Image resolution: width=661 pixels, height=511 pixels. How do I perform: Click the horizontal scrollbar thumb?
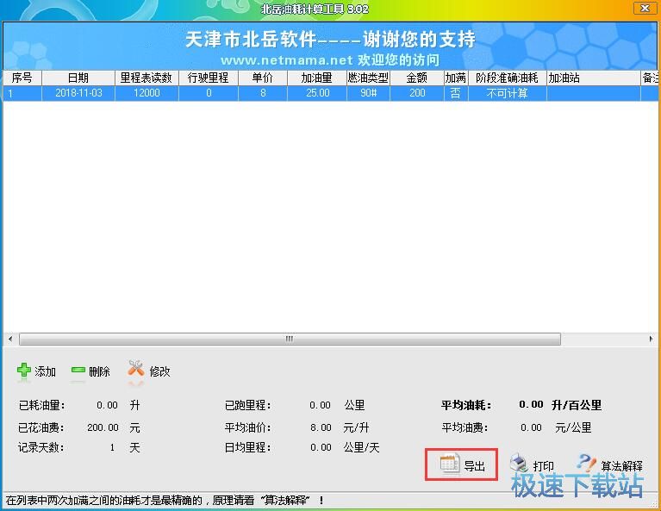[x=290, y=339]
